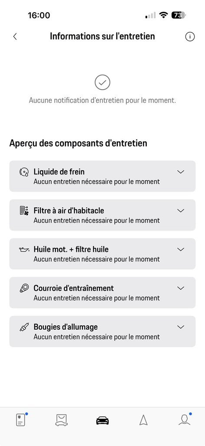Image resolution: width=205 pixels, height=446 pixels.
Task: Expand the Liquide de frein chevron
Action: point(181,172)
